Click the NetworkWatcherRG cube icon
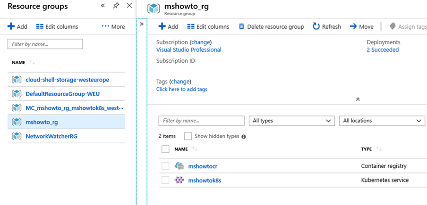427x205 pixels. [x=17, y=136]
